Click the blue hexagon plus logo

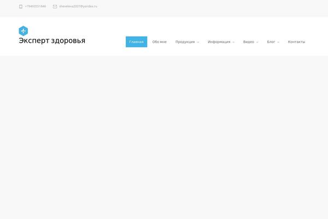coord(23,31)
